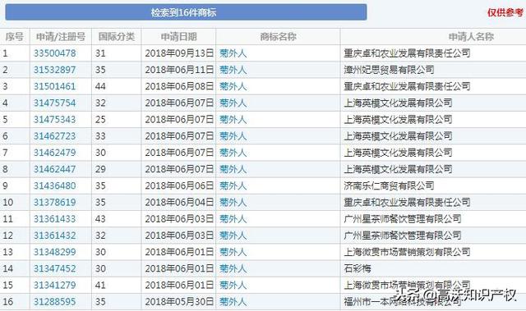Screen dimensions: 526x311
Task: Select applicant 济南乐仁商贸有限公司
Action: (x=389, y=185)
